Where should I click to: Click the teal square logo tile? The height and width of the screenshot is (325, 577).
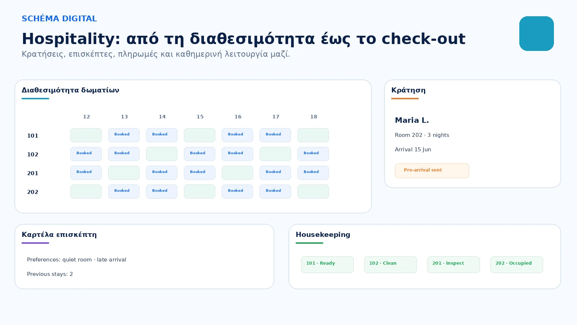[537, 34]
